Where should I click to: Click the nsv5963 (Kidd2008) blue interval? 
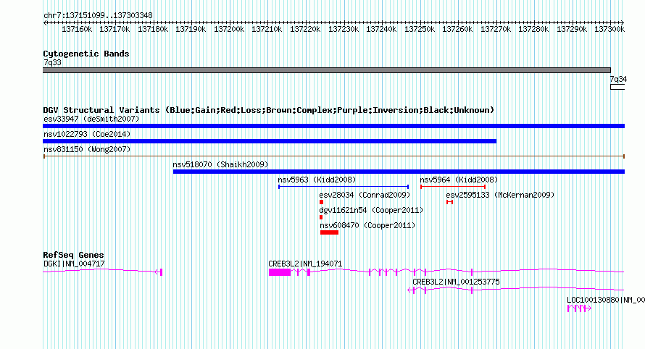(x=344, y=187)
